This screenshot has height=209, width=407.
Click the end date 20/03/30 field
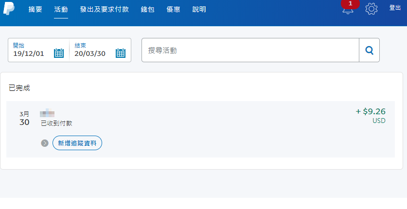click(x=100, y=50)
